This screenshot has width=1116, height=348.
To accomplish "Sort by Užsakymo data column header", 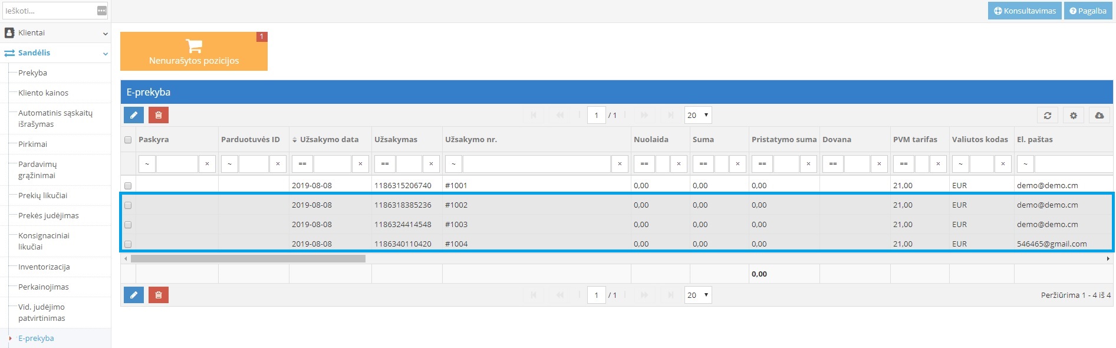I will [328, 140].
